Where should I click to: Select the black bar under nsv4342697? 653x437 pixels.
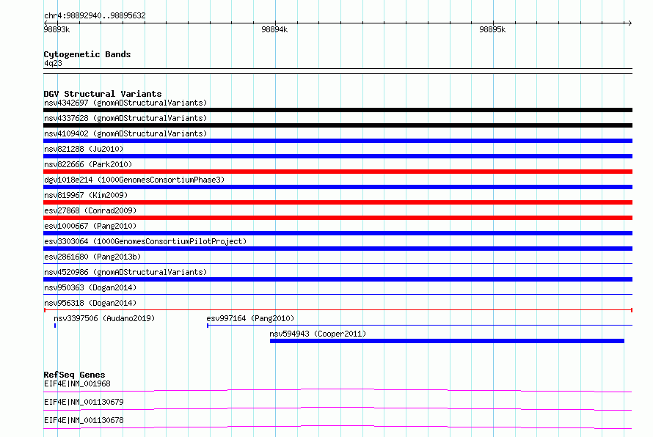click(338, 110)
